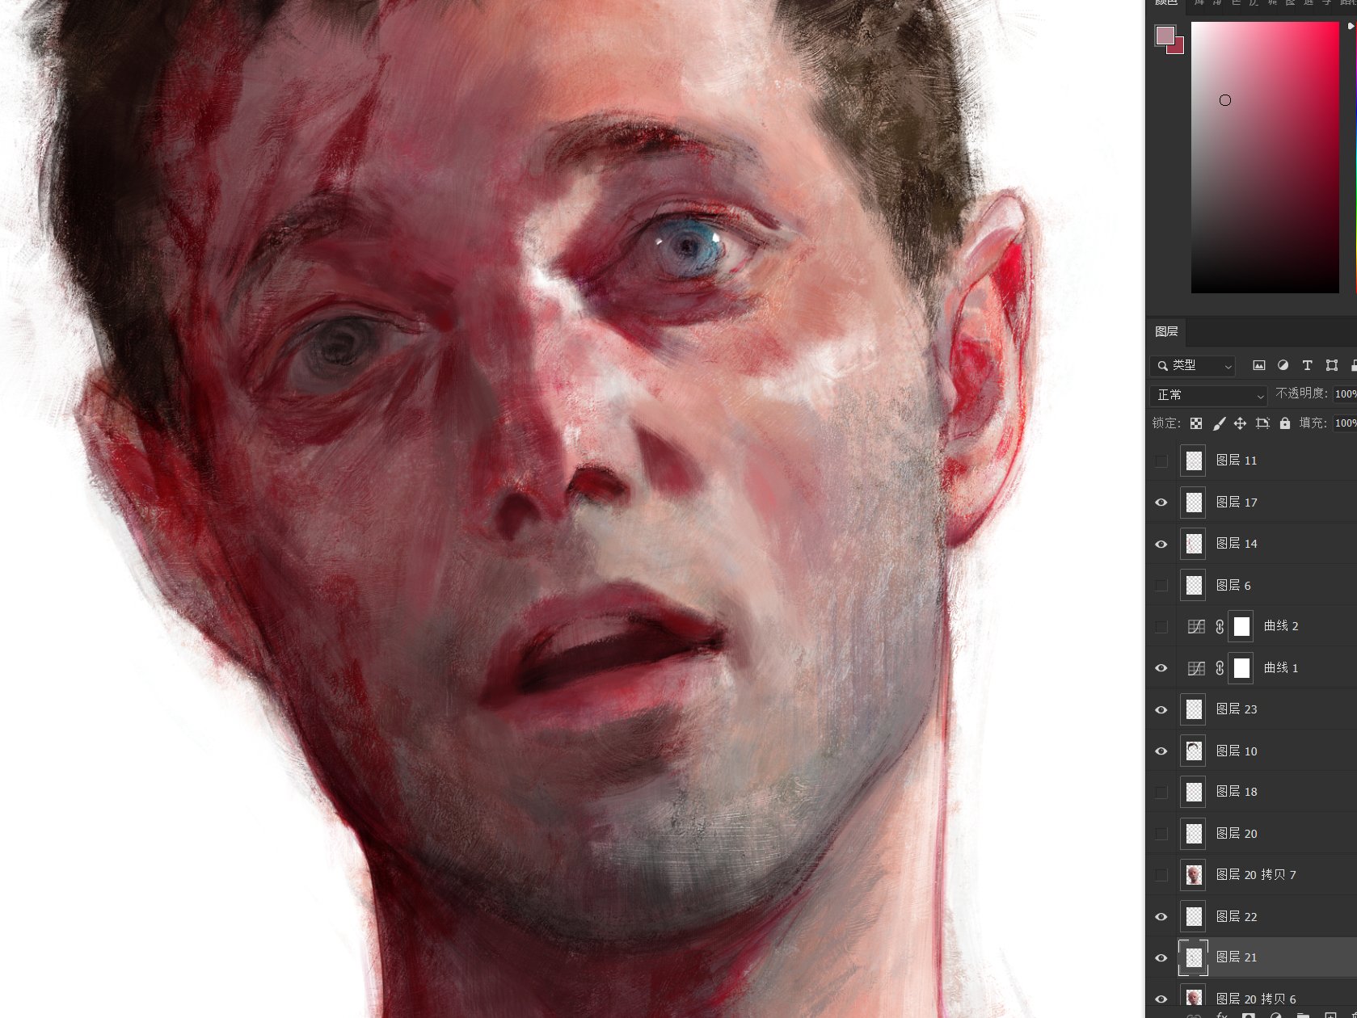Show layer 图层 11
This screenshot has width=1357, height=1018.
coord(1161,461)
